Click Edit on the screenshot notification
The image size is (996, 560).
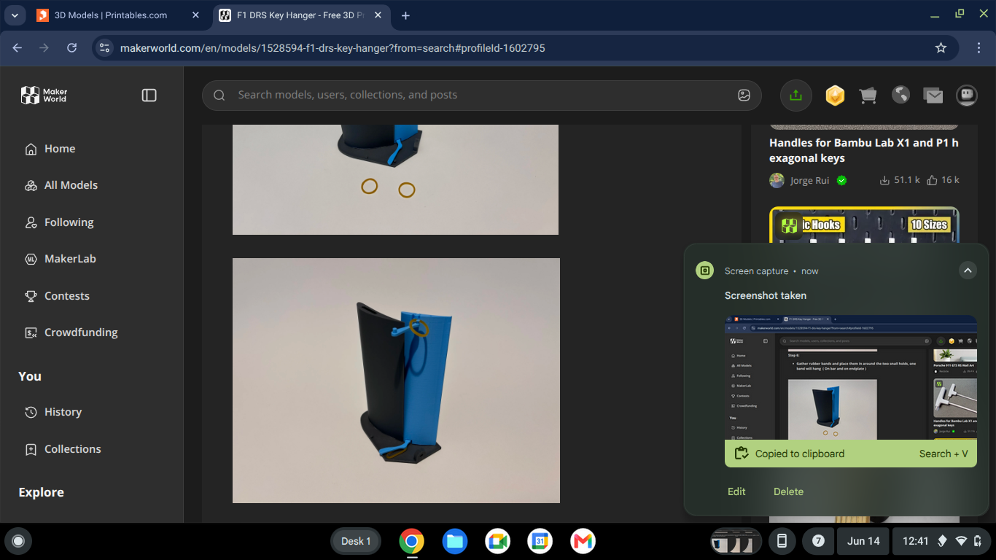[736, 491]
